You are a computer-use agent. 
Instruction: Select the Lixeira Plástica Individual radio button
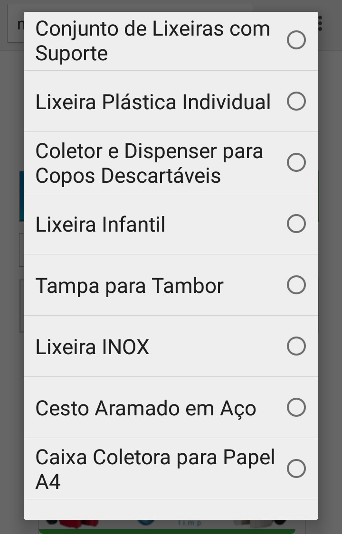click(296, 101)
